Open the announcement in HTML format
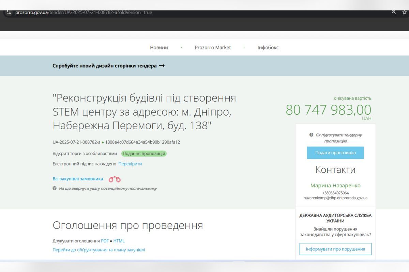This screenshot has width=409, height=272. 119,241
